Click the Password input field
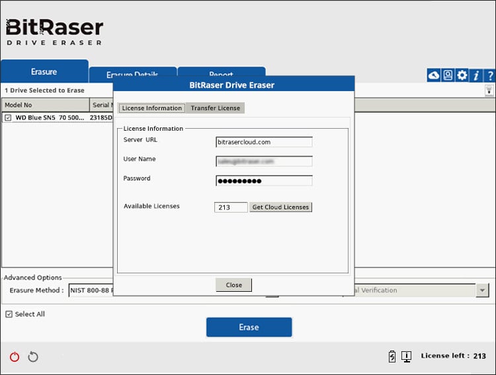 click(264, 181)
